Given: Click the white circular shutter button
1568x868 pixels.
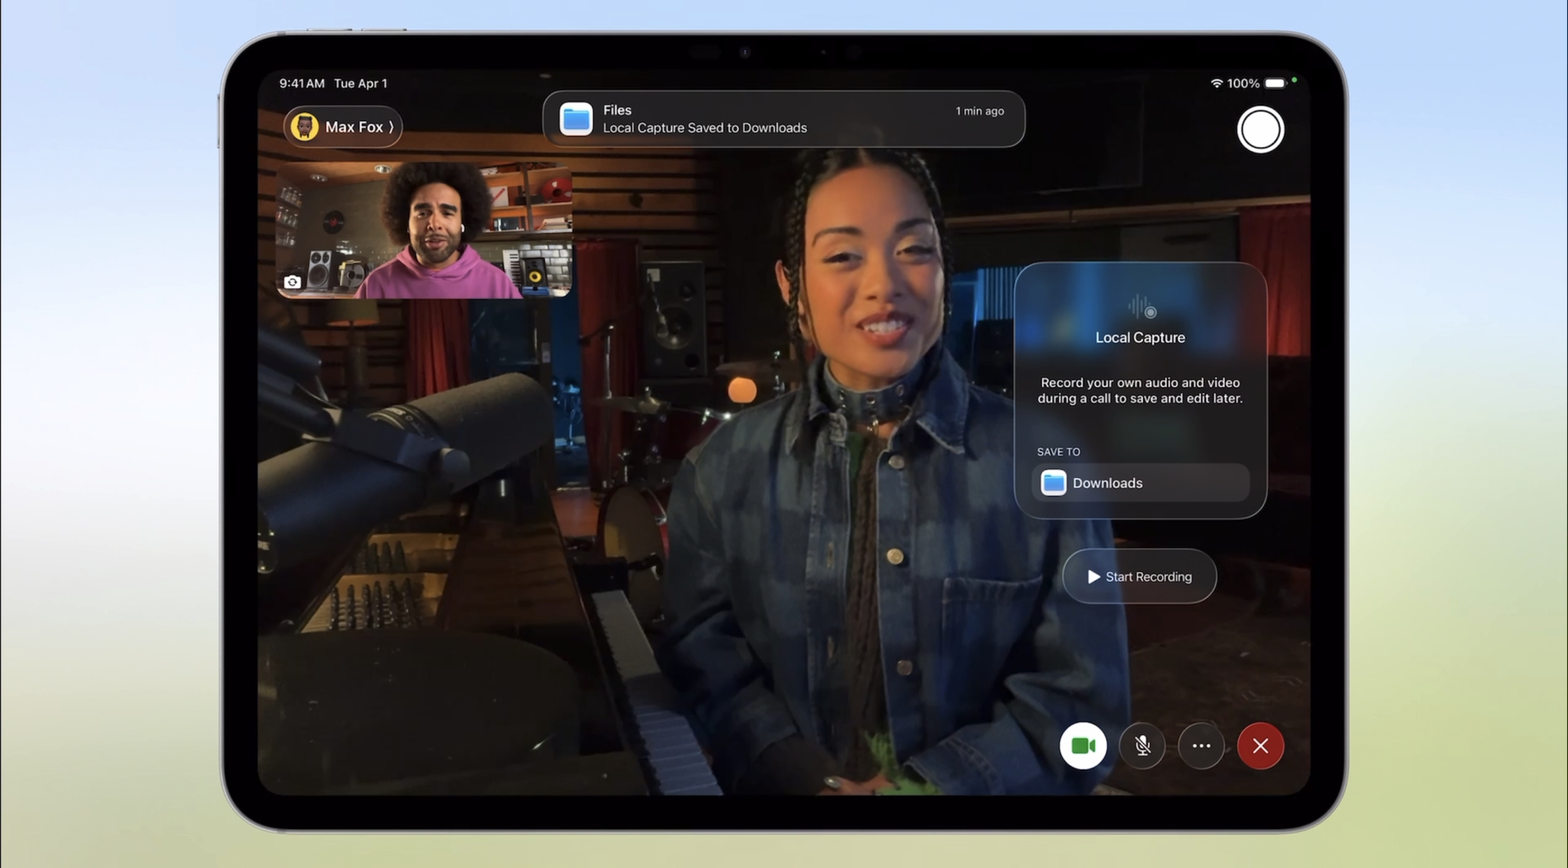Looking at the screenshot, I should tap(1260, 130).
